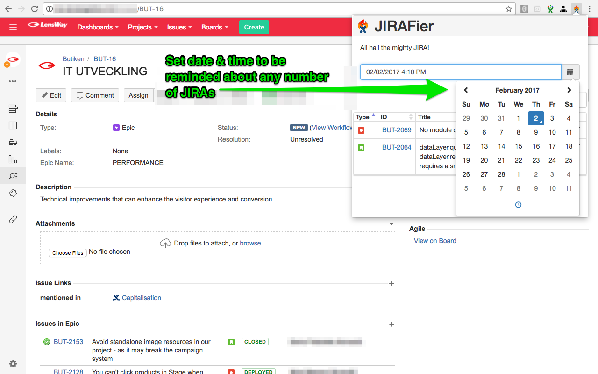598x374 pixels.
Task: Select February 28 in the calendar
Action: tap(501, 174)
